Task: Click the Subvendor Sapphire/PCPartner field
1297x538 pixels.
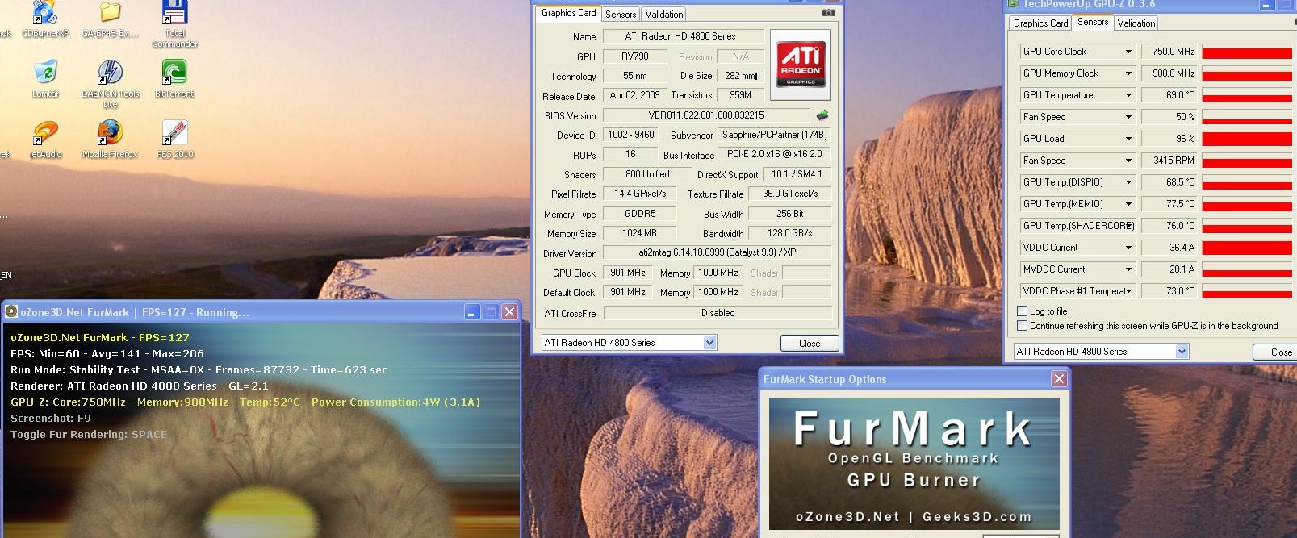Action: click(x=775, y=135)
